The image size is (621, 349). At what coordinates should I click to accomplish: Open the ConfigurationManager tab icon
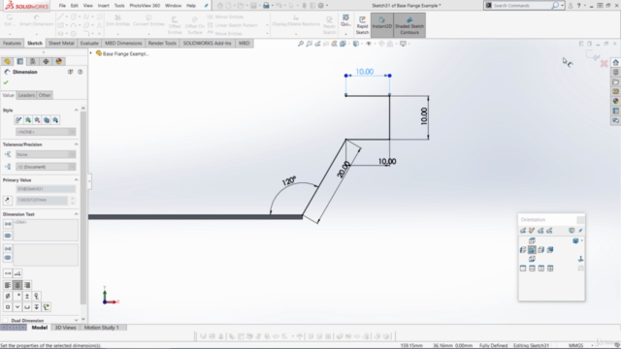(x=33, y=61)
